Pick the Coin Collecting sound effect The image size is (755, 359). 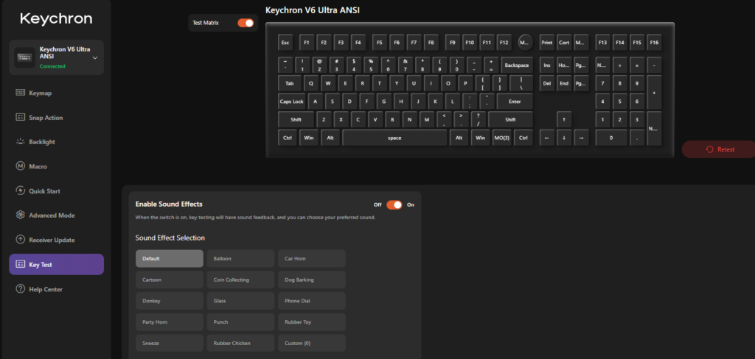click(x=241, y=280)
